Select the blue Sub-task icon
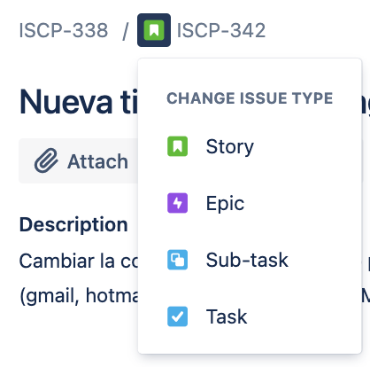 click(x=177, y=260)
